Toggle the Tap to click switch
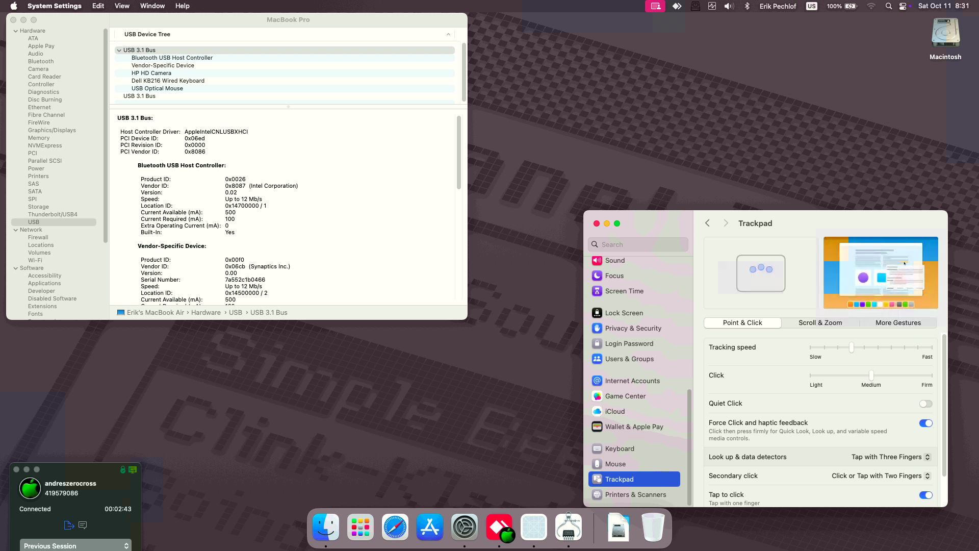Screen dimensions: 979x551 pyautogui.click(x=925, y=495)
